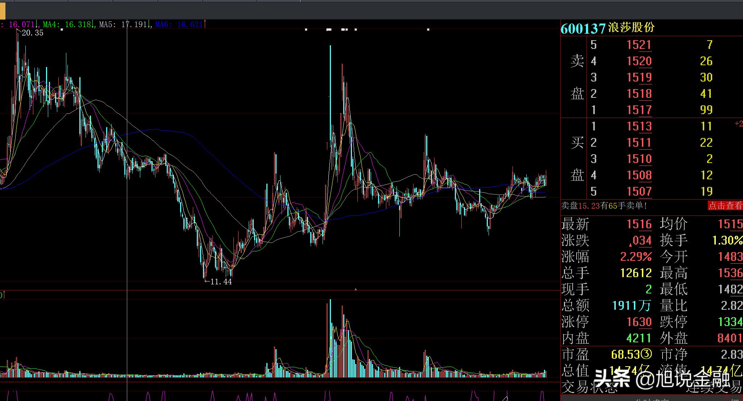This screenshot has width=743, height=401.
Task: Click the MA4 16.318 indicator label
Action: [x=67, y=25]
